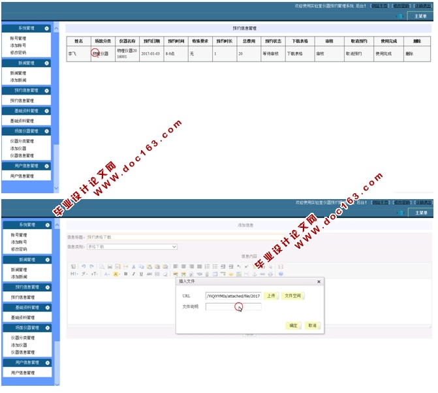Viewport: 438px width, 393px height.
Task: Open the font size (tT) dropdown
Action: click(95, 274)
